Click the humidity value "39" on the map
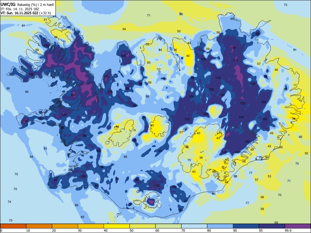 click(201, 158)
